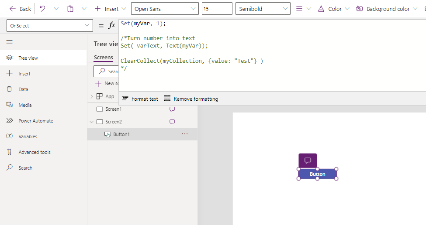Screen dimensions: 426x225
Task: Select Screen2 in the tree view
Action: (113, 122)
